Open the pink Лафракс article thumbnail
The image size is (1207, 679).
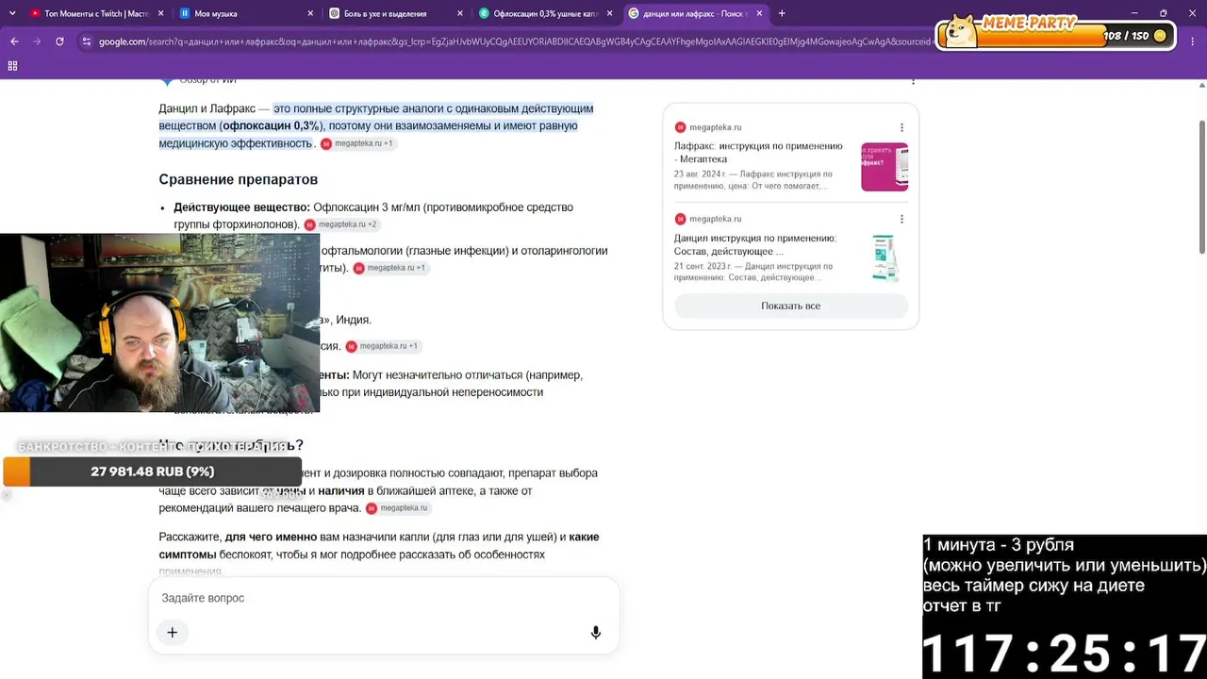point(885,167)
